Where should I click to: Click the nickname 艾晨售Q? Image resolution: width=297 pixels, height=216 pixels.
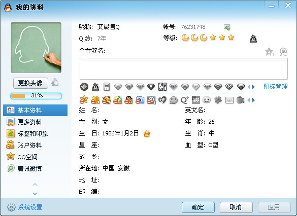(x=108, y=27)
